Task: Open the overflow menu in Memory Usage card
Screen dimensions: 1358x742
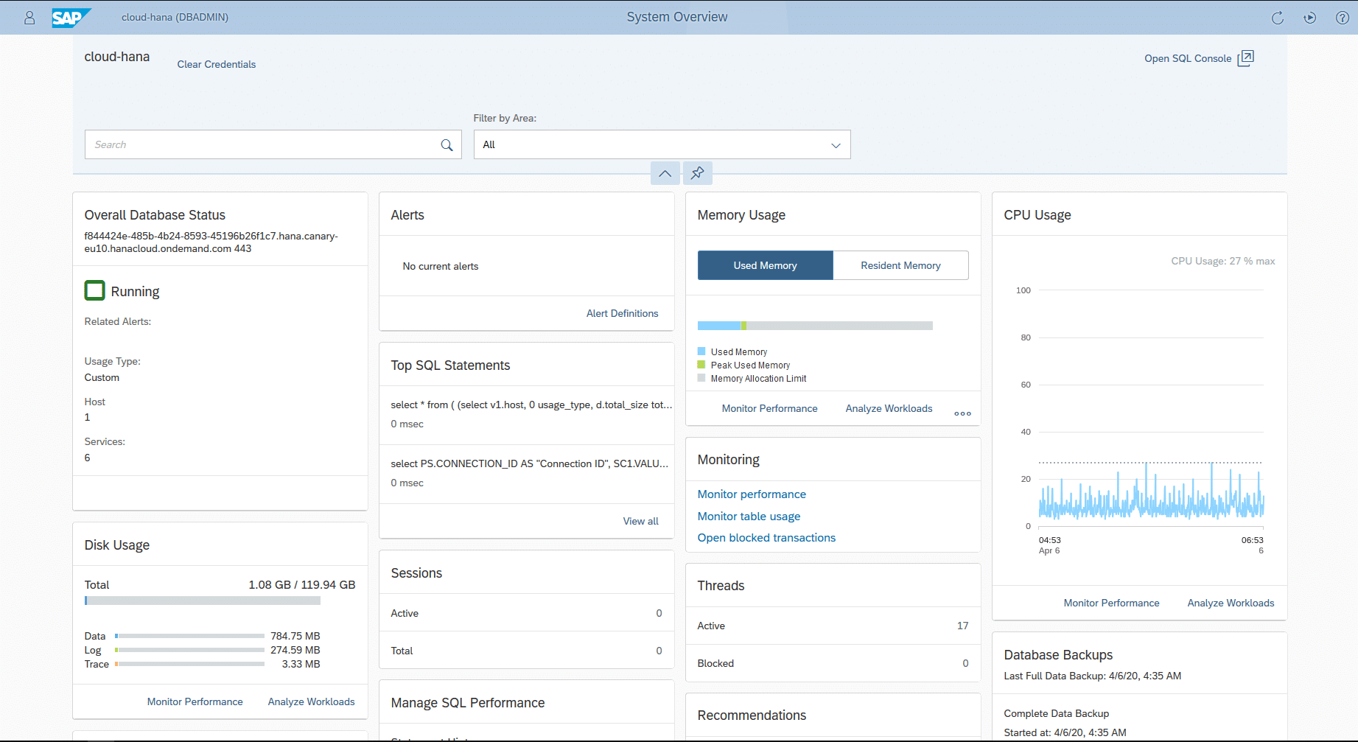Action: [x=962, y=413]
